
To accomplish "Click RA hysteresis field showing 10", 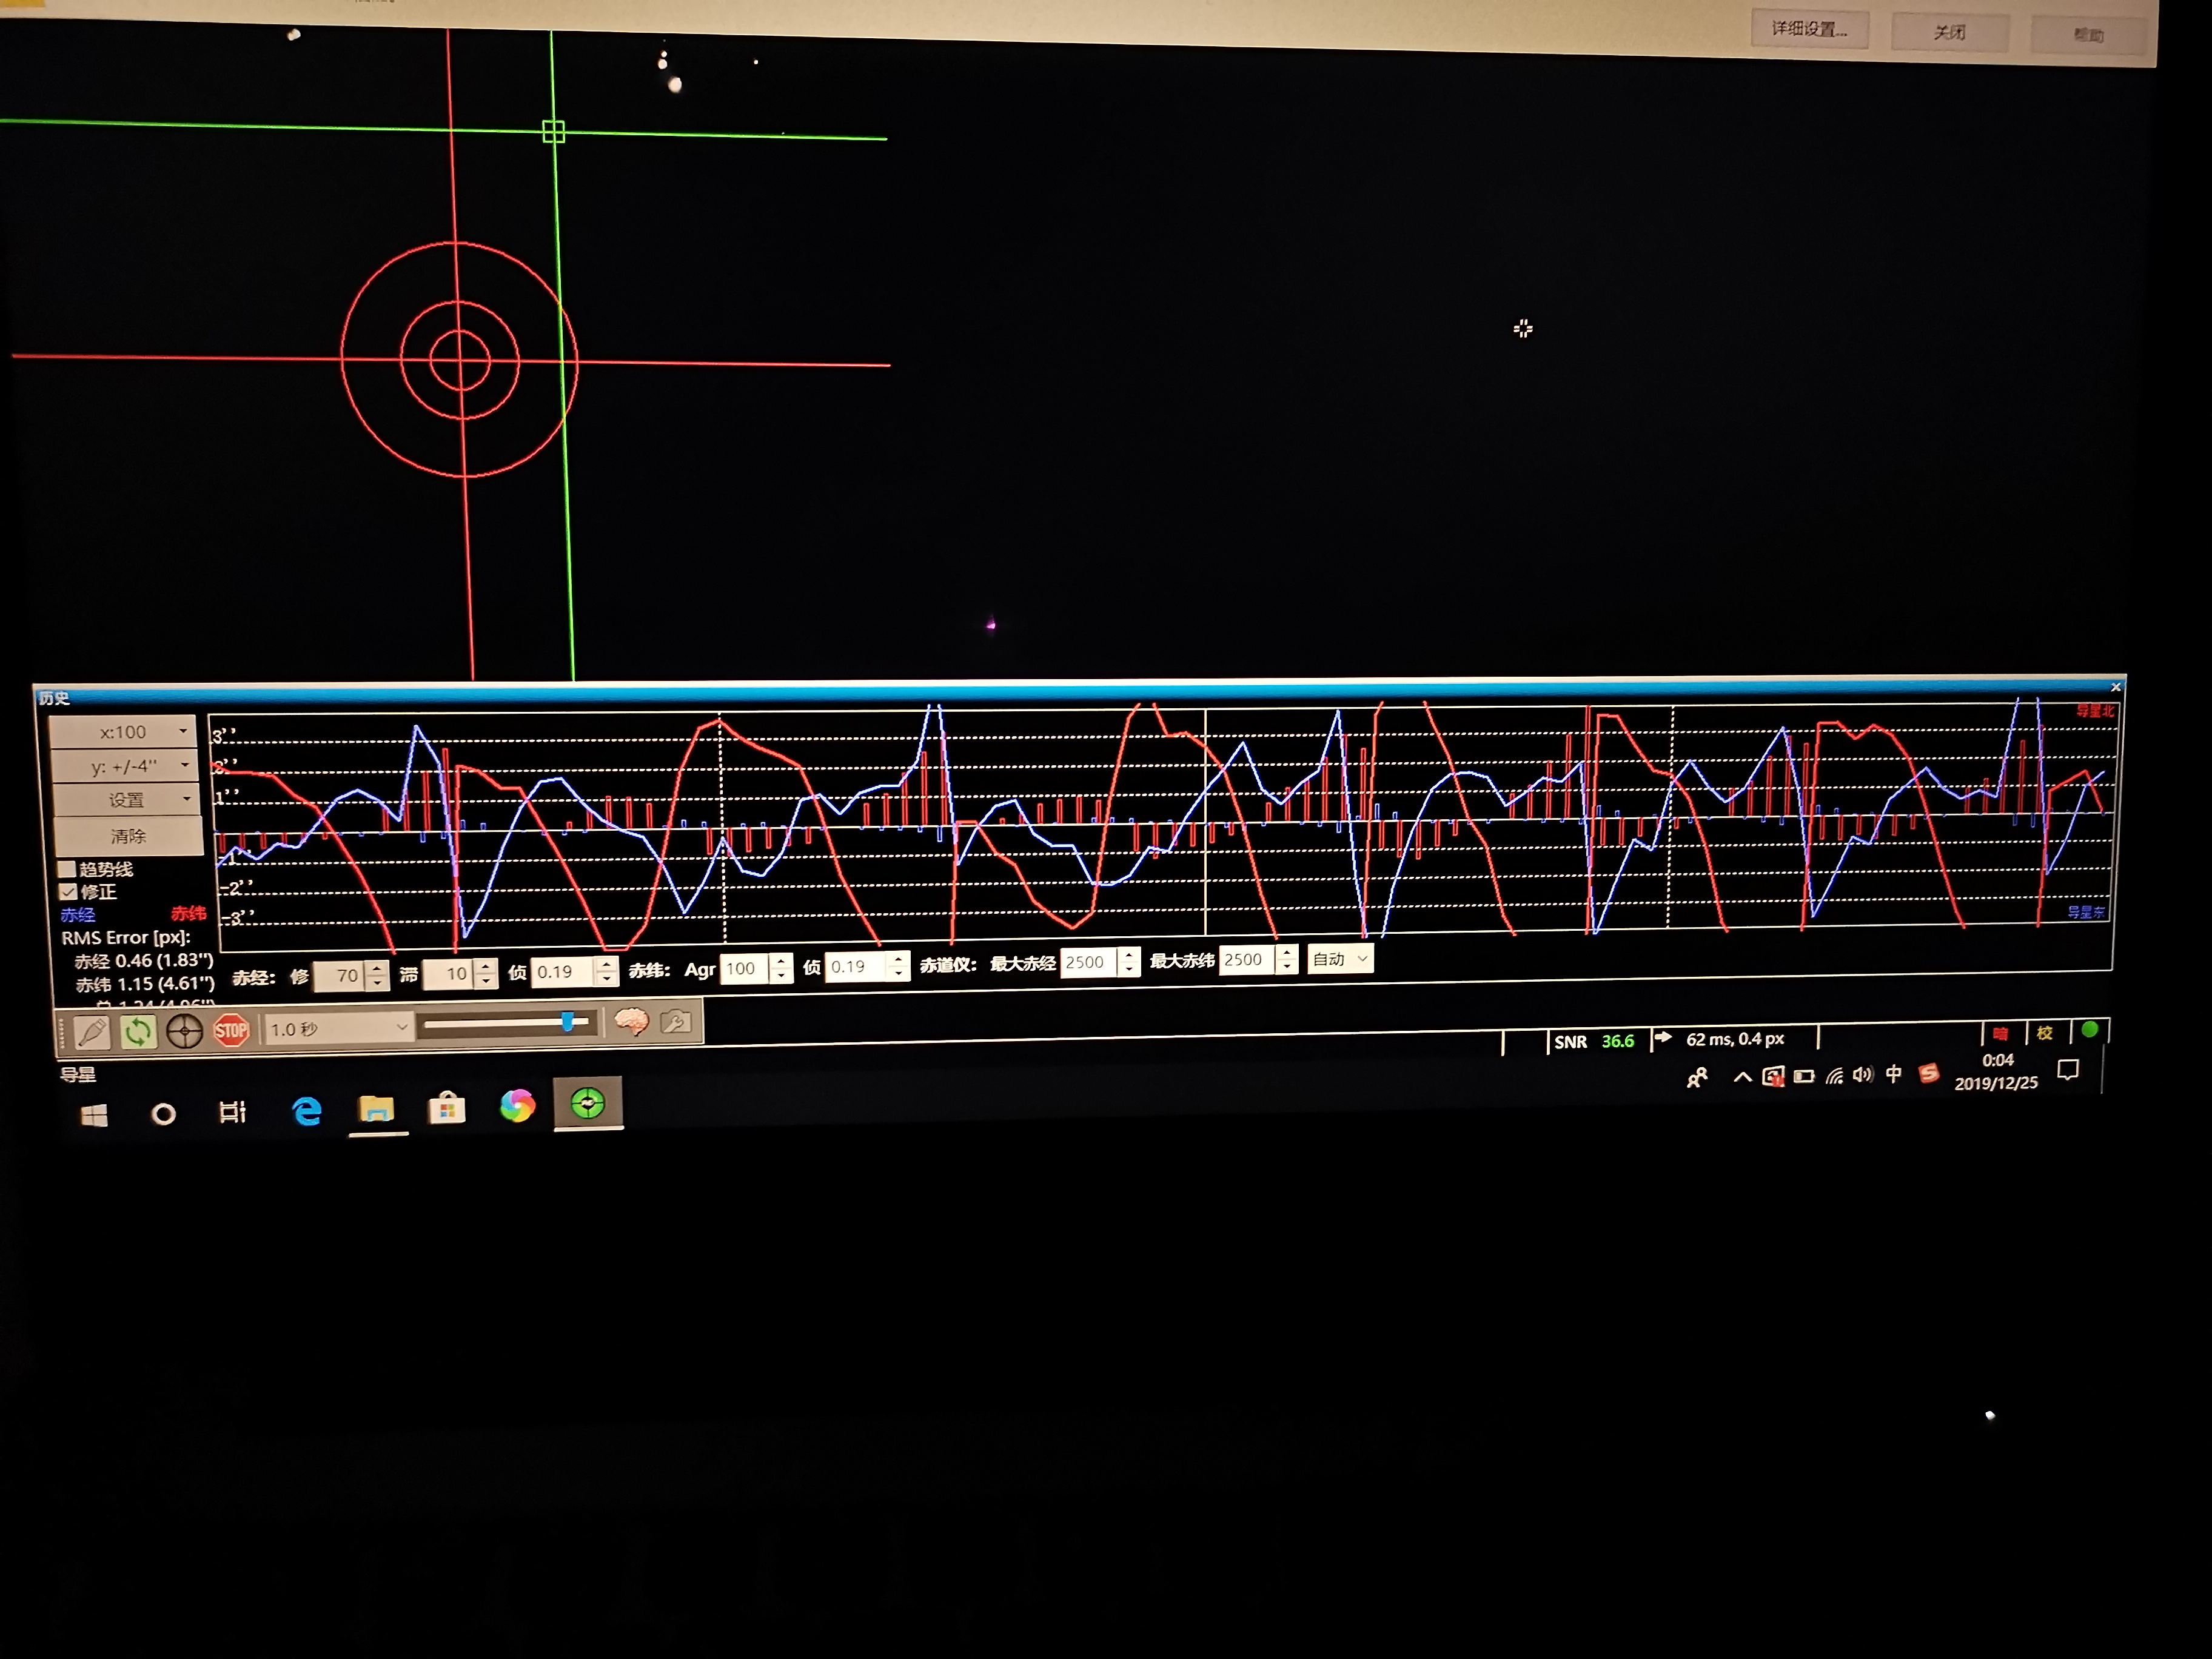I will point(448,973).
